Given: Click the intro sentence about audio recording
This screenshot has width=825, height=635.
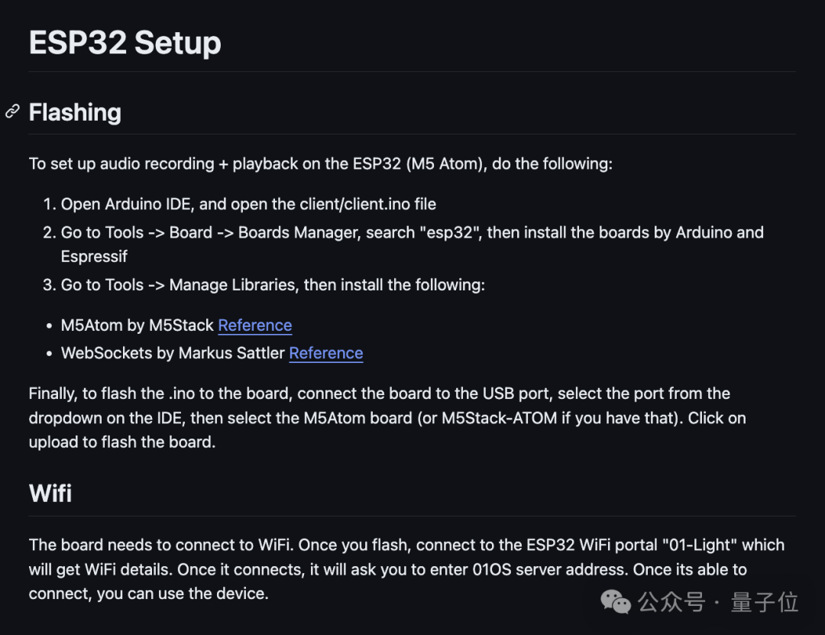Looking at the screenshot, I should coord(320,164).
